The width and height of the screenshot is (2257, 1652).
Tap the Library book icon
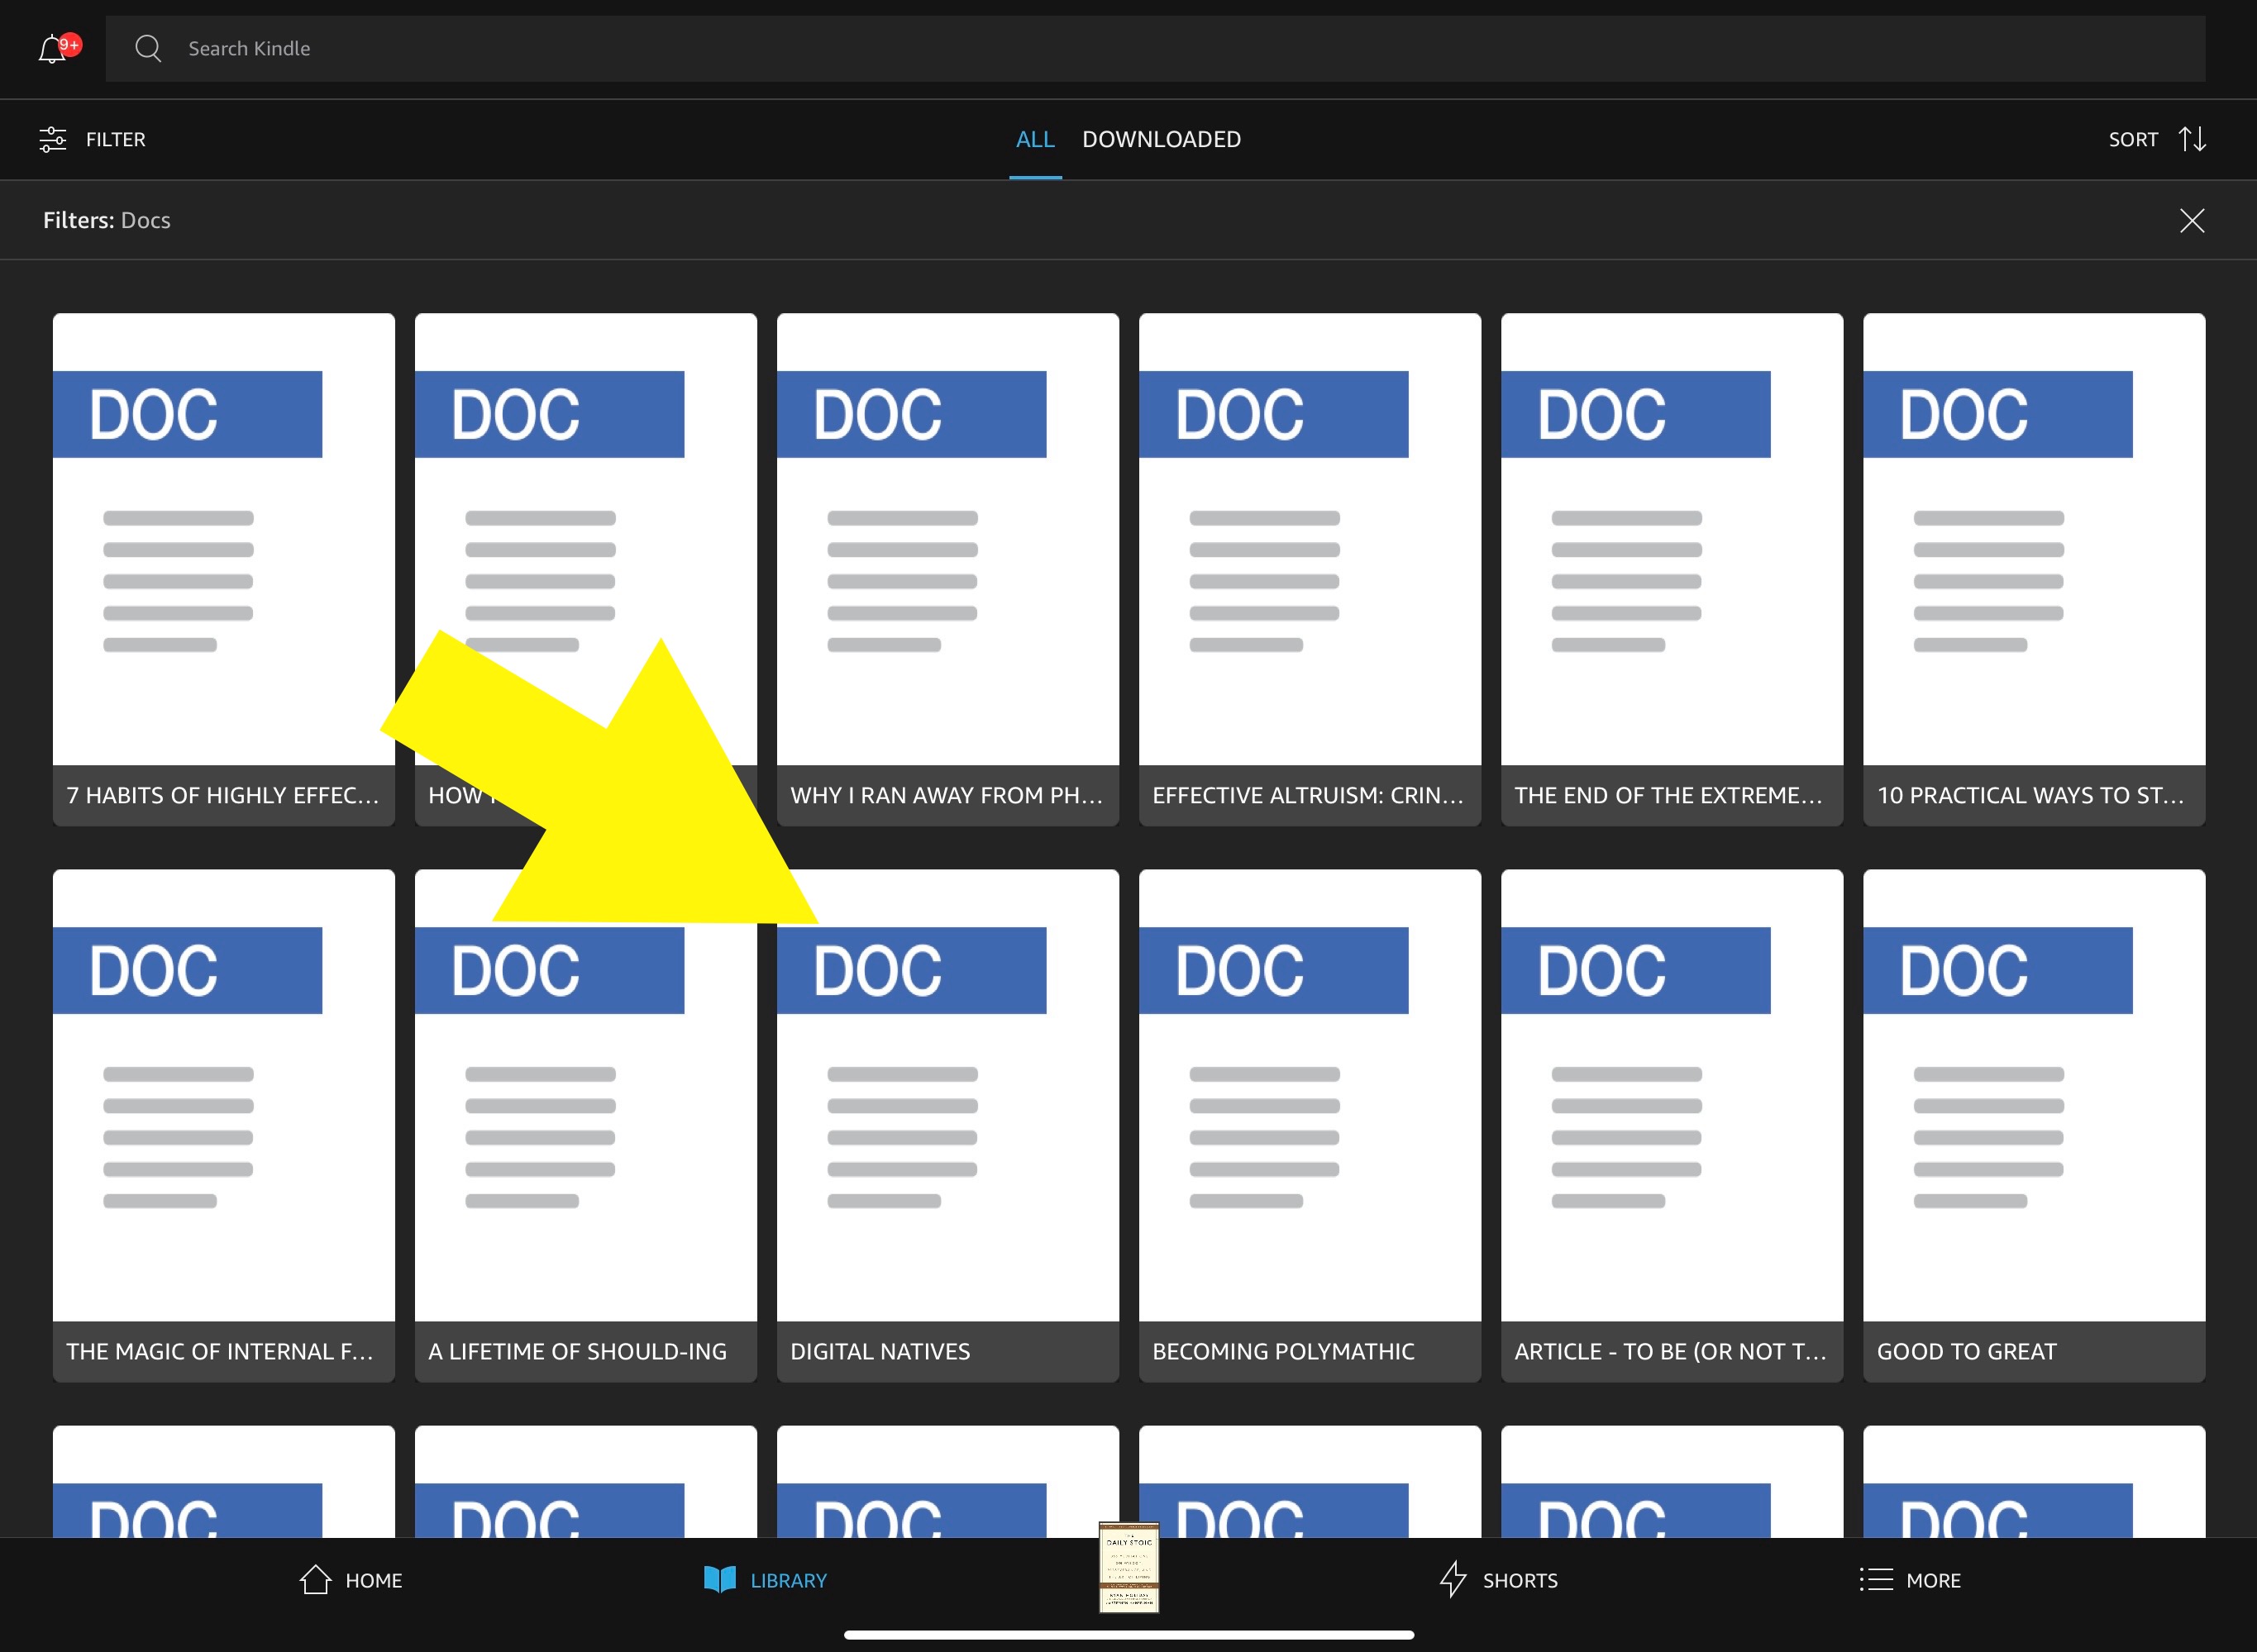719,1580
